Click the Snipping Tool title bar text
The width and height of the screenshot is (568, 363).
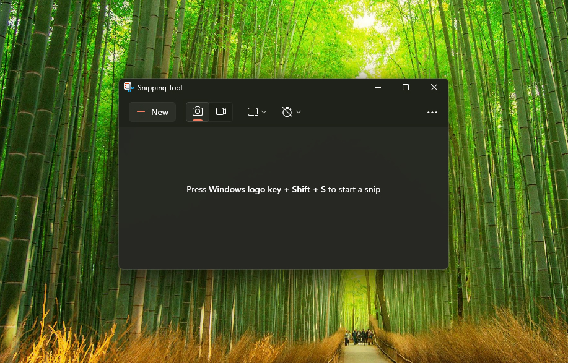[159, 87]
